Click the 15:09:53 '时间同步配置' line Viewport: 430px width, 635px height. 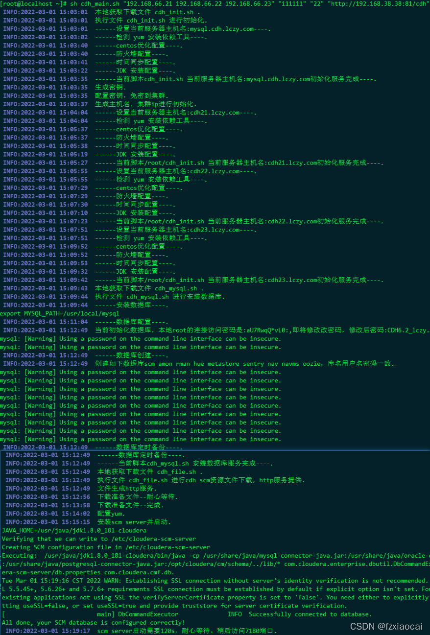(89, 263)
